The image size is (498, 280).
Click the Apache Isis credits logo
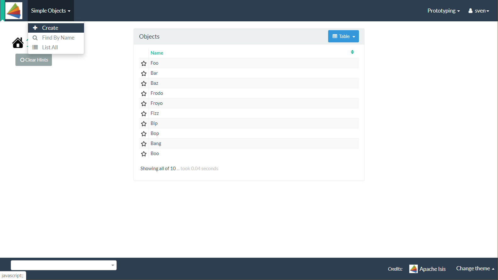pyautogui.click(x=413, y=269)
